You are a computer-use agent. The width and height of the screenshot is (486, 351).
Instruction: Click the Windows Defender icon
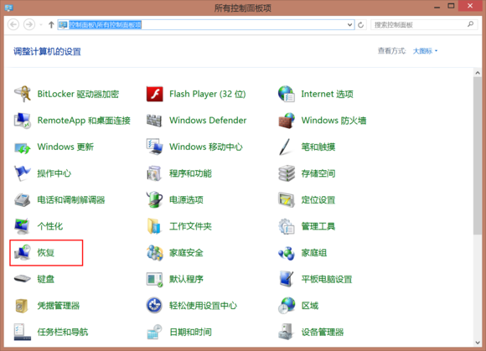[154, 121]
